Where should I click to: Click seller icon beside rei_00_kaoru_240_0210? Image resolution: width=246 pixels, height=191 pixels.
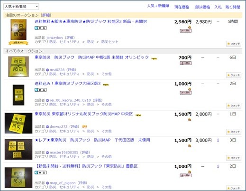click(47, 100)
